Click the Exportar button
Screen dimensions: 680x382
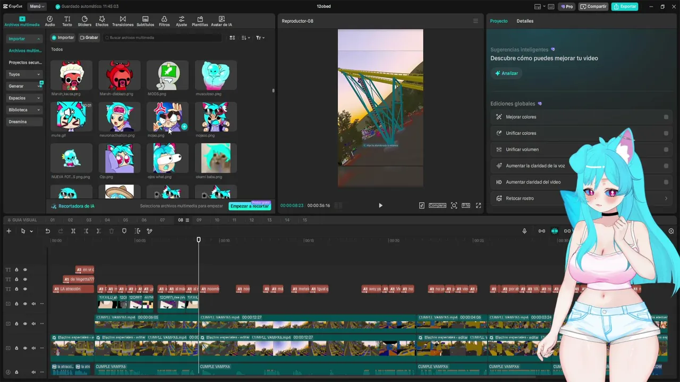[625, 6]
